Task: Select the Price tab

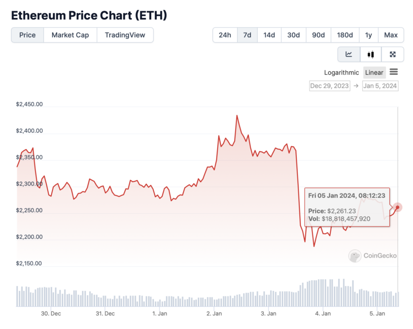Action: pos(27,35)
